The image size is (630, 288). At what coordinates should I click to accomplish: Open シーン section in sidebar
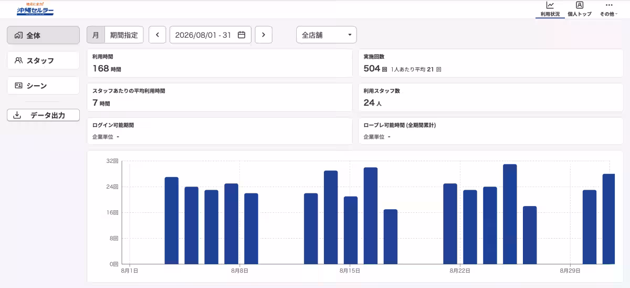[43, 86]
